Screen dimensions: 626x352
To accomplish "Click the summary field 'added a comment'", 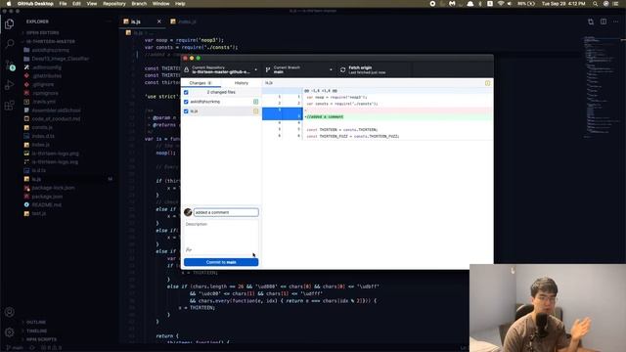I will click(x=226, y=212).
